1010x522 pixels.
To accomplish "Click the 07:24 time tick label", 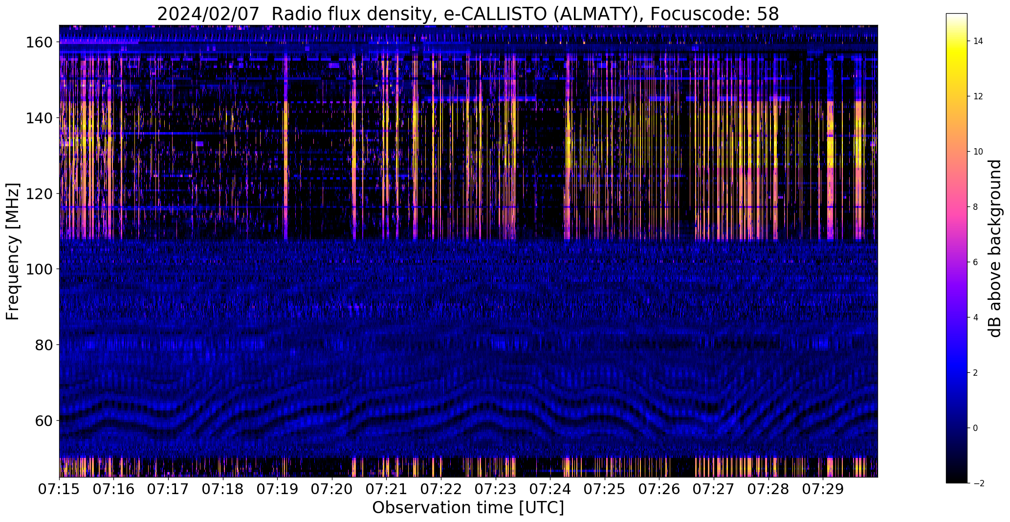I will tap(550, 489).
